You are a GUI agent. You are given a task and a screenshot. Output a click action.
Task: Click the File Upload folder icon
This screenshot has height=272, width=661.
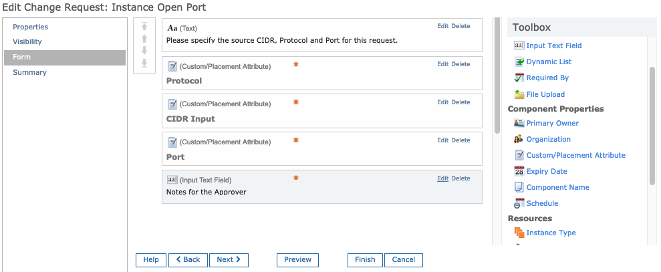tap(519, 94)
